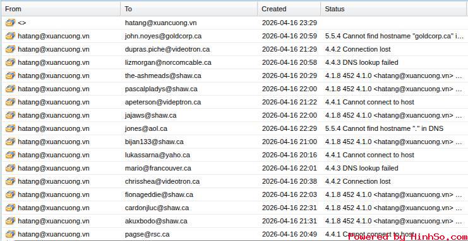The image size is (468, 241).
Task: Click the created time 2026-04-16 22:29
Action: pos(289,128)
